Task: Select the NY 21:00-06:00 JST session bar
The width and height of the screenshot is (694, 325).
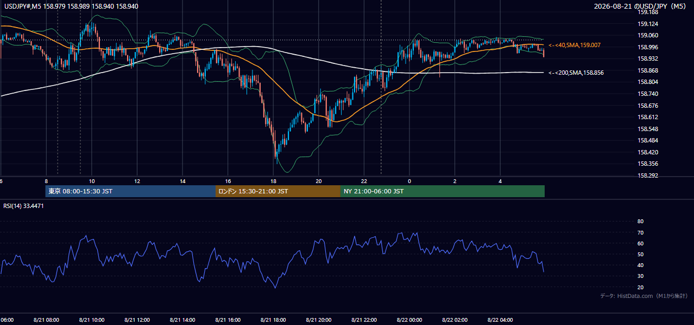Action: [443, 191]
